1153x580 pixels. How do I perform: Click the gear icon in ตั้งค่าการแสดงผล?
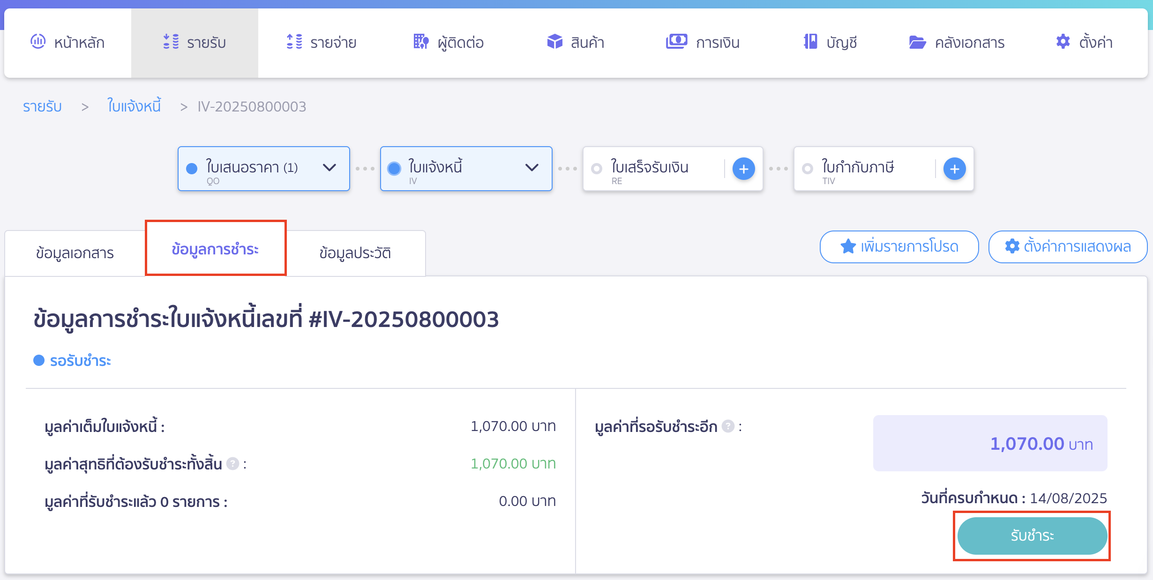1012,246
